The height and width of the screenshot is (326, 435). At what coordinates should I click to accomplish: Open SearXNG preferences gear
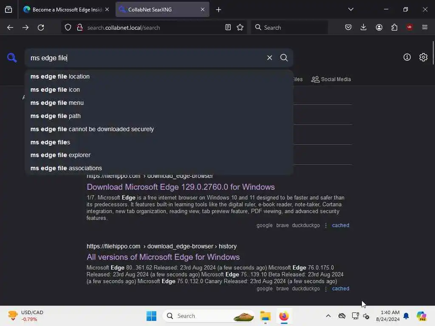click(424, 57)
